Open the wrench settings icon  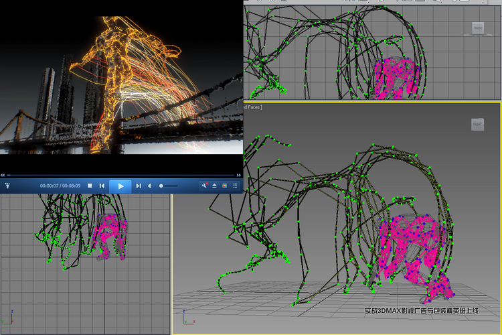point(204,186)
